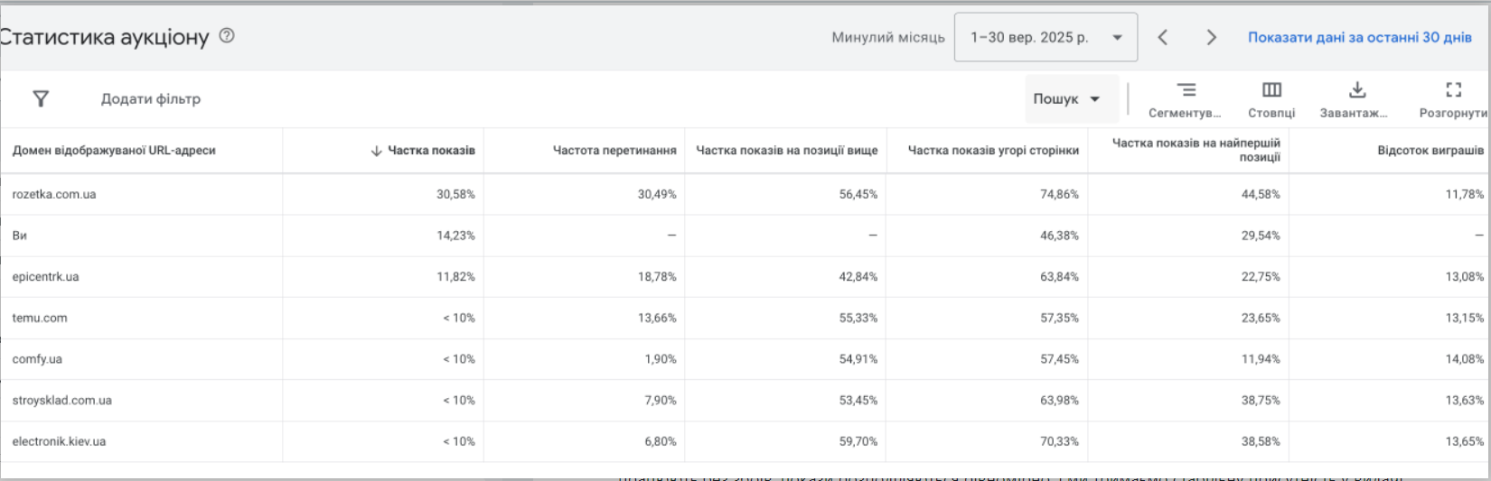Screen dimensions: 1491x481
Task: Select the epicentrk.ua domain row
Action: tap(45, 277)
